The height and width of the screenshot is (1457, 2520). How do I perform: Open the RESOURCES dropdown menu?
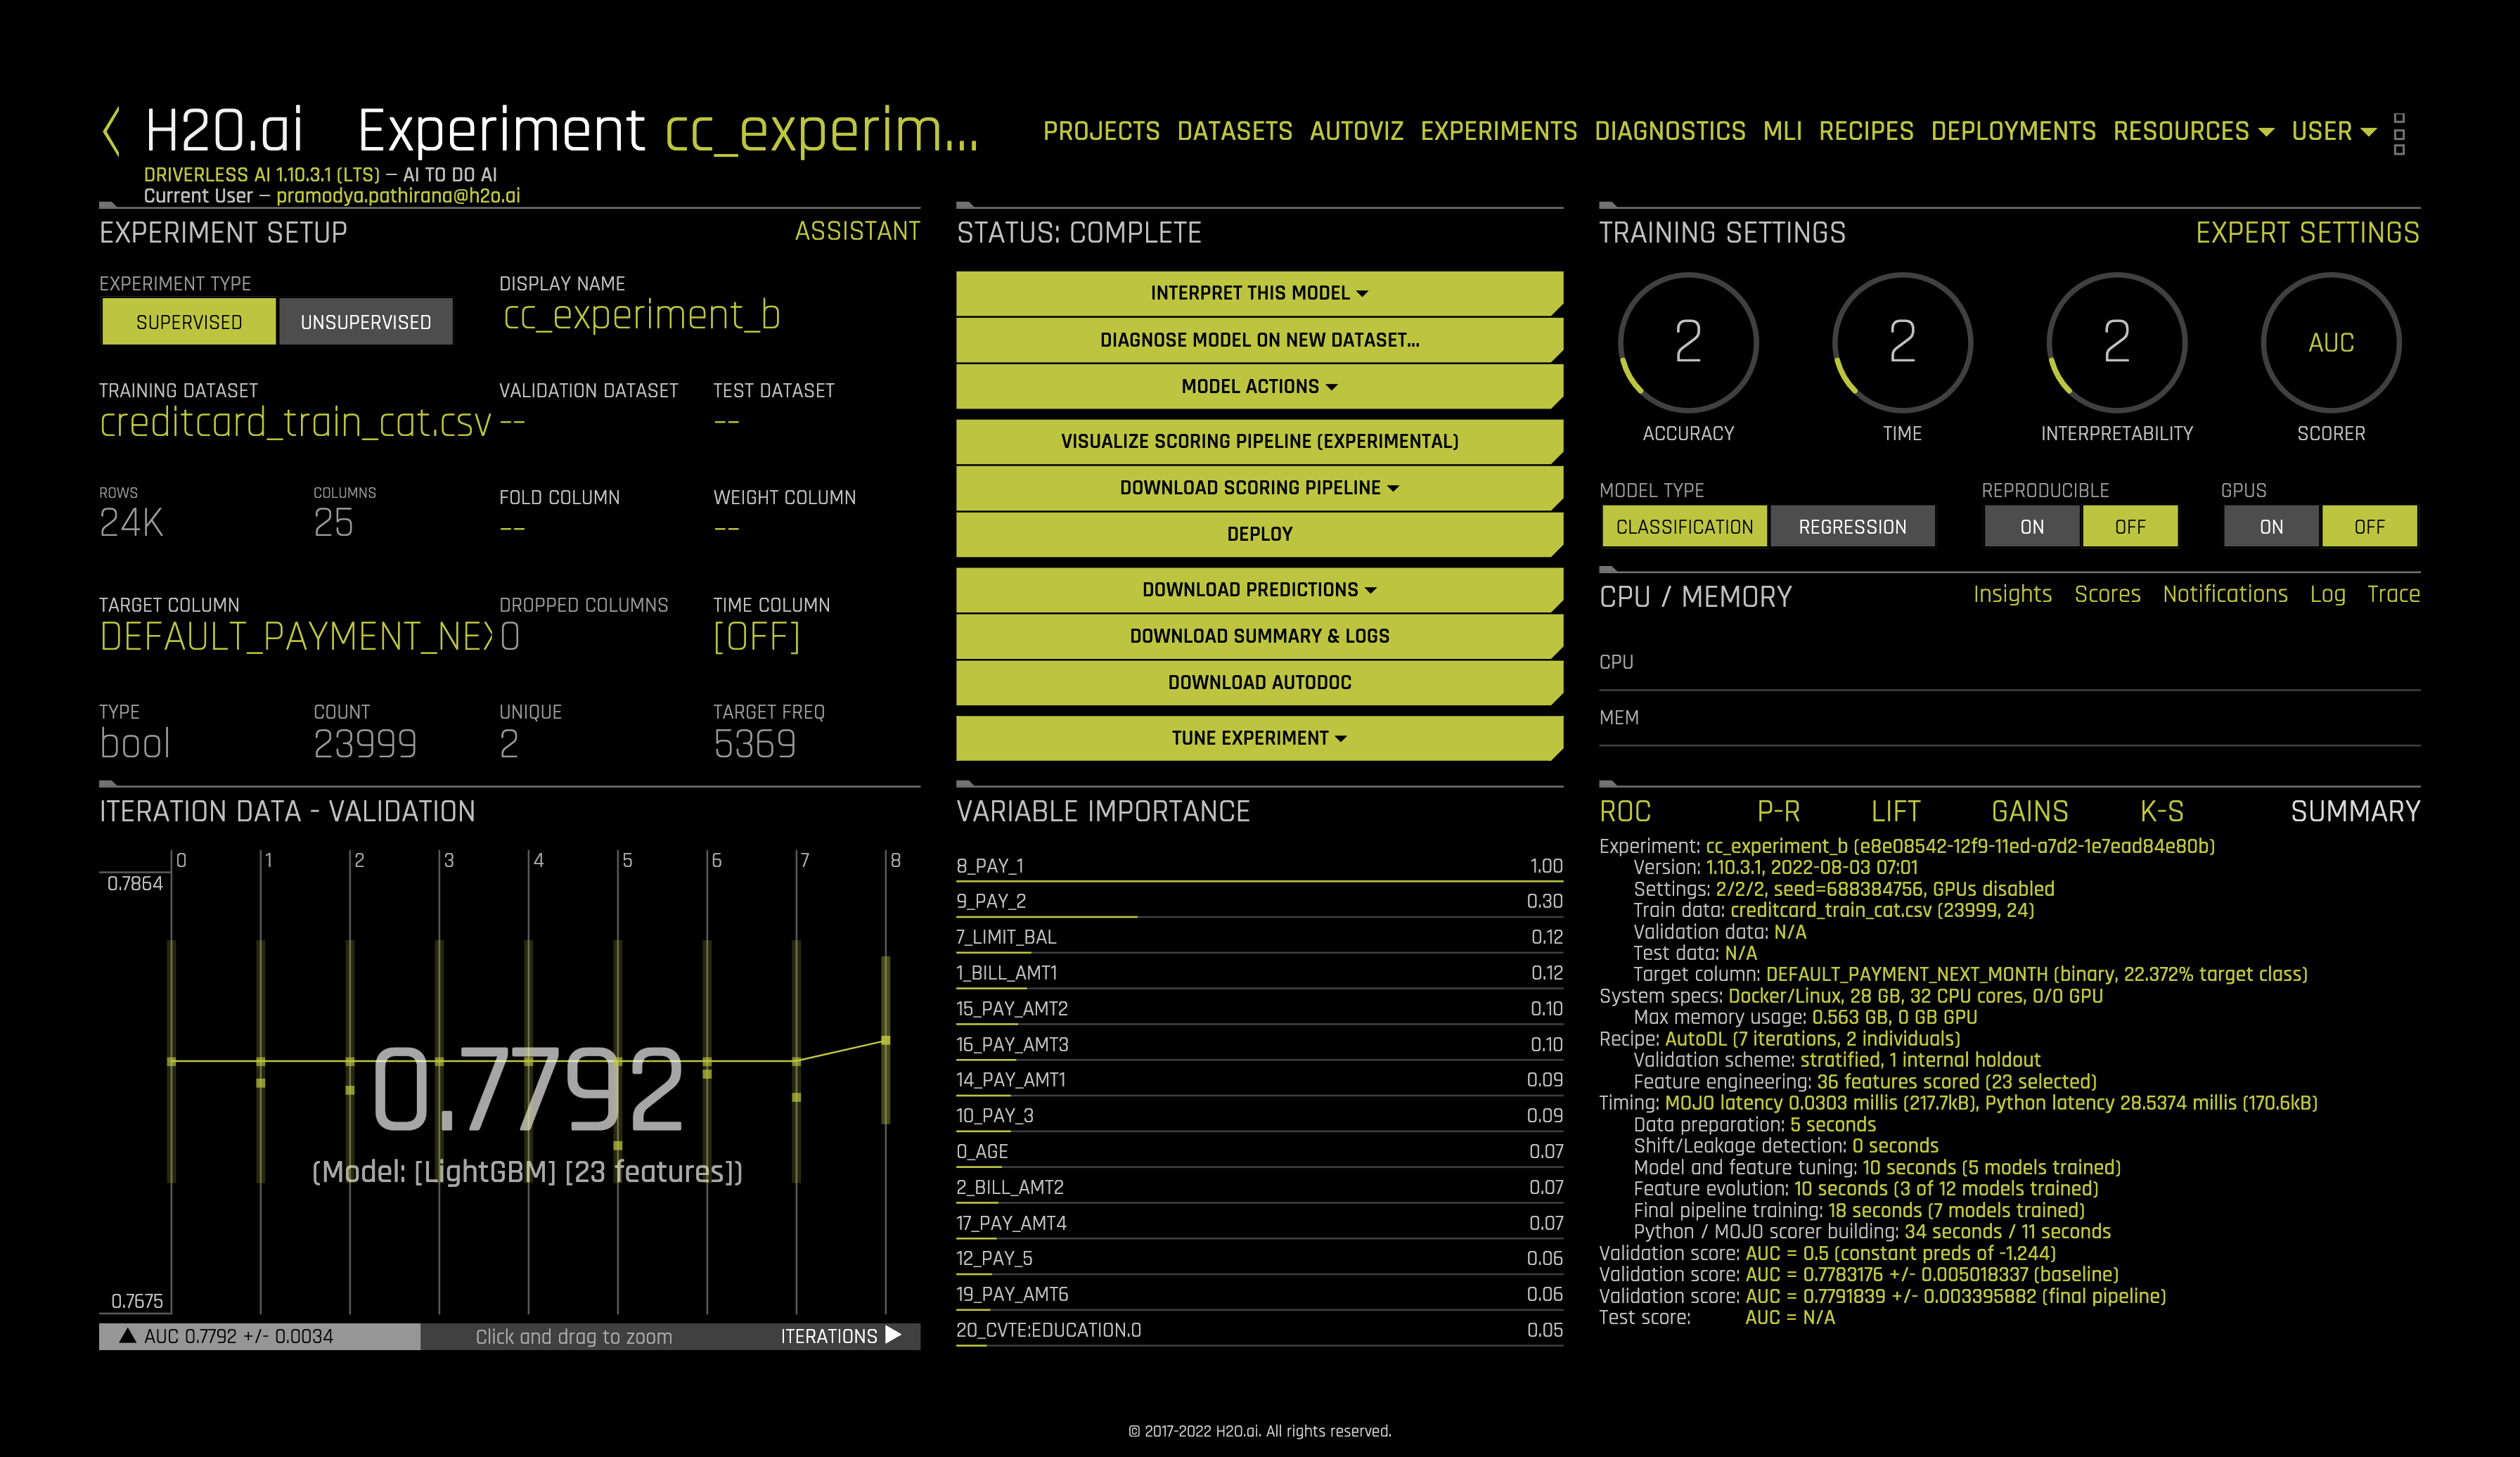(x=2193, y=131)
